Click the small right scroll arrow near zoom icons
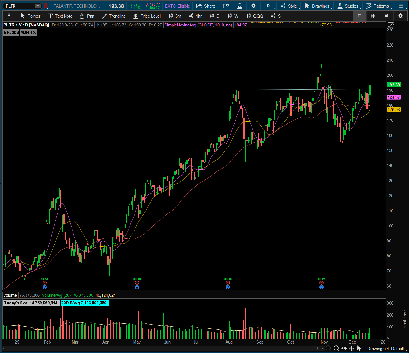This screenshot has height=353, width=409. [322, 348]
